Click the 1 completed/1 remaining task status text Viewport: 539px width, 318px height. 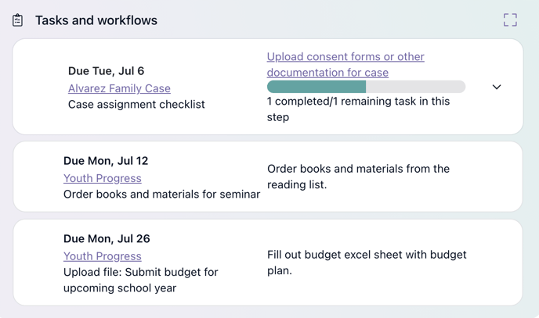[x=358, y=109]
